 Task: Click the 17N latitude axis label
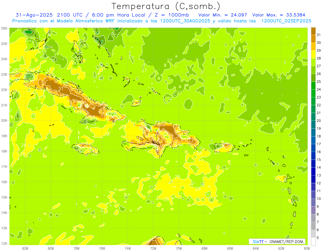coord(4,166)
